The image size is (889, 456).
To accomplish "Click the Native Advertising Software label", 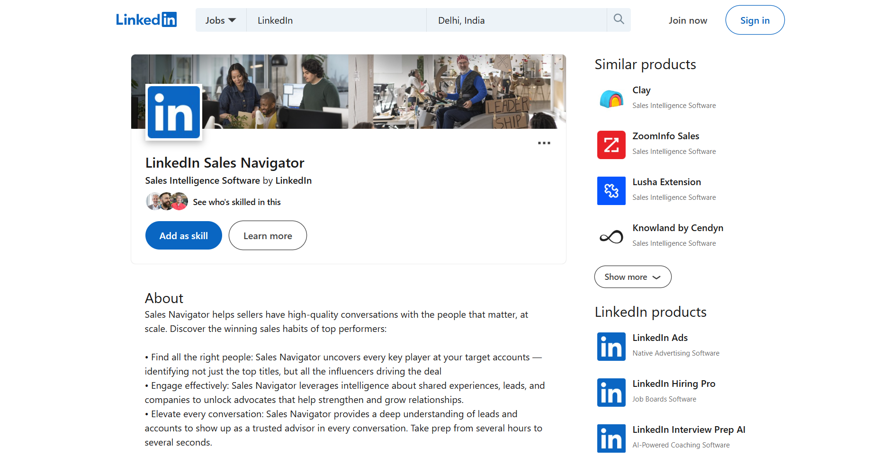I will 675,353.
